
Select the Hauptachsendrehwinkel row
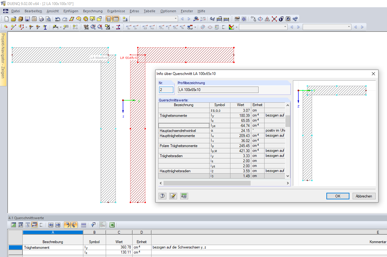click(222, 130)
